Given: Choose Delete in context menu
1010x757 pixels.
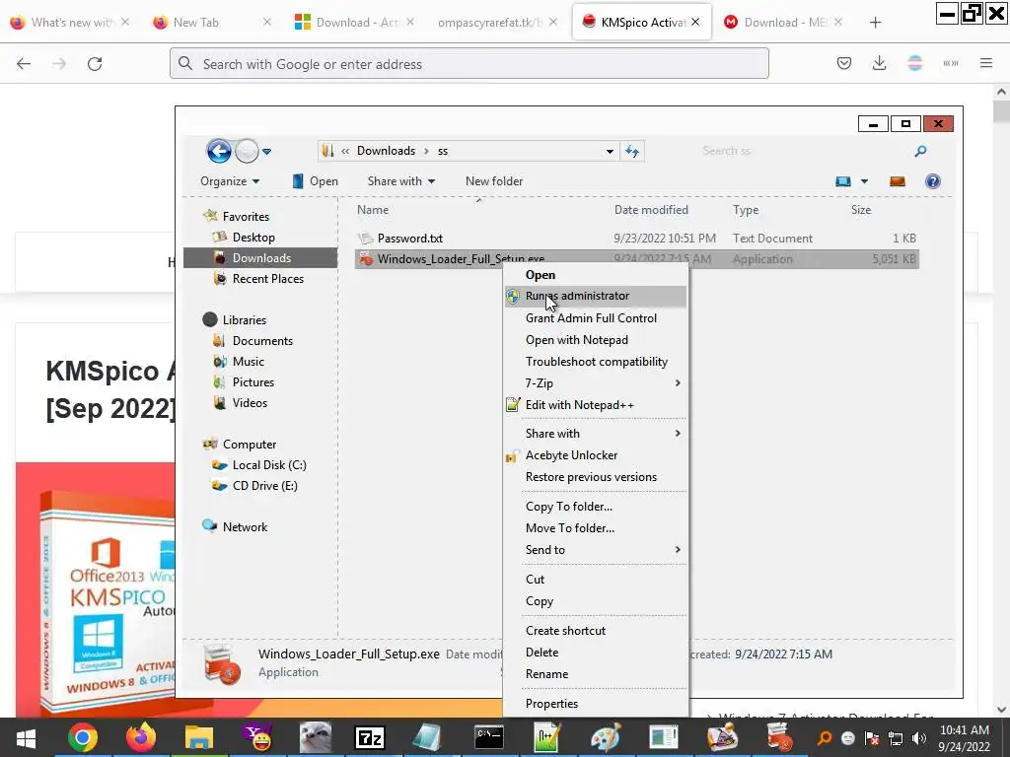Looking at the screenshot, I should click(541, 653).
